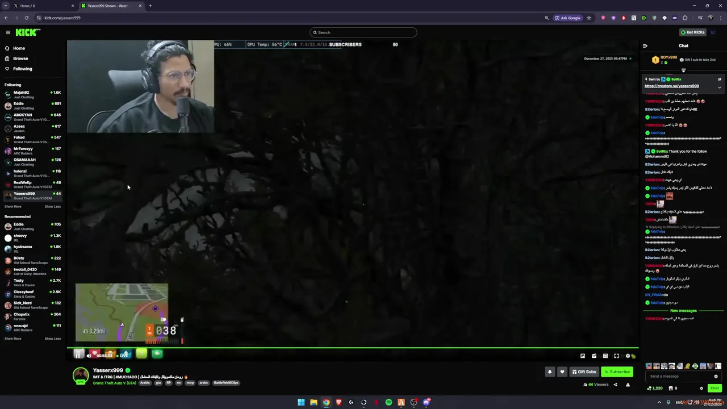Collapse Recommended list with Show Less
Screen dimensions: 727x409
point(53,339)
